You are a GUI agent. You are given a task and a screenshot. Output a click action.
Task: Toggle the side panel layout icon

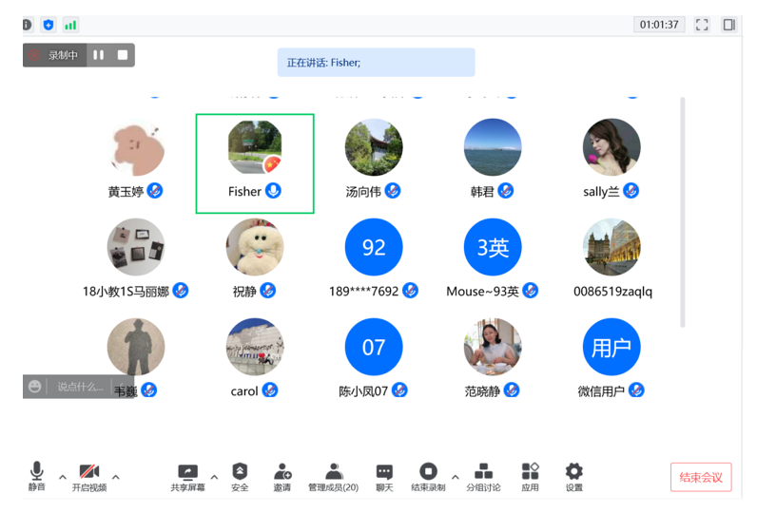click(x=729, y=25)
